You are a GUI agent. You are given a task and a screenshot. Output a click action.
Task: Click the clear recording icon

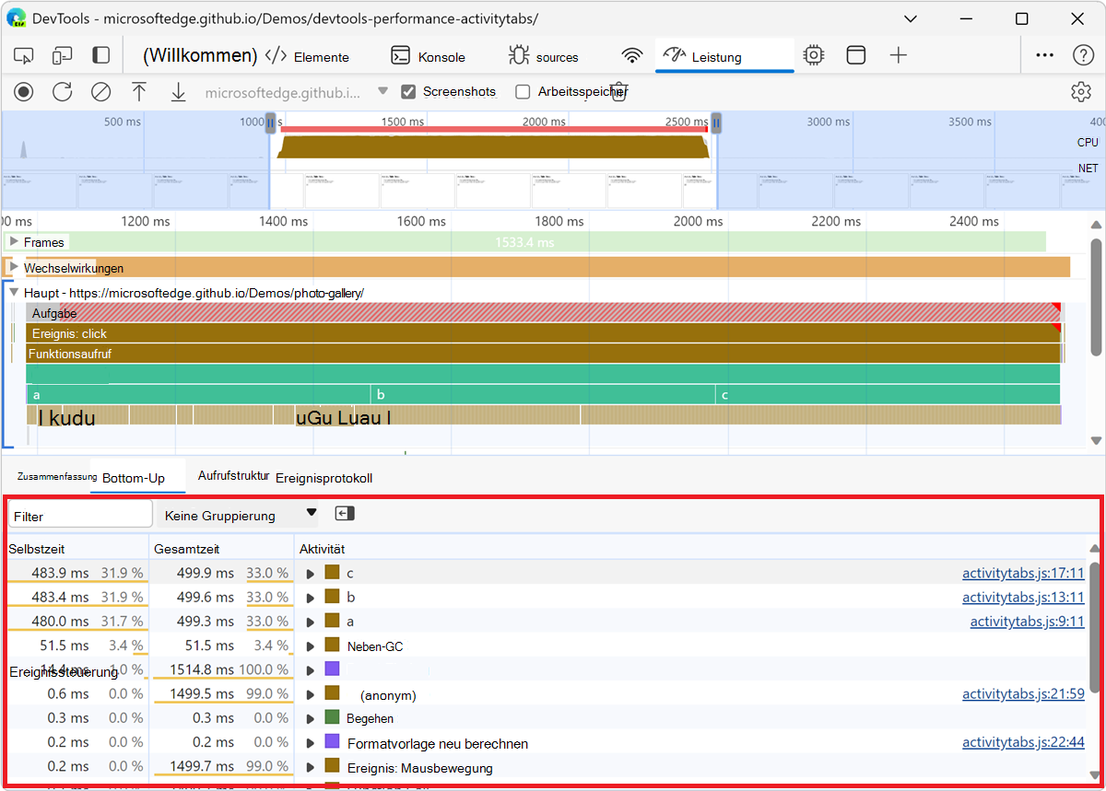pyautogui.click(x=100, y=91)
